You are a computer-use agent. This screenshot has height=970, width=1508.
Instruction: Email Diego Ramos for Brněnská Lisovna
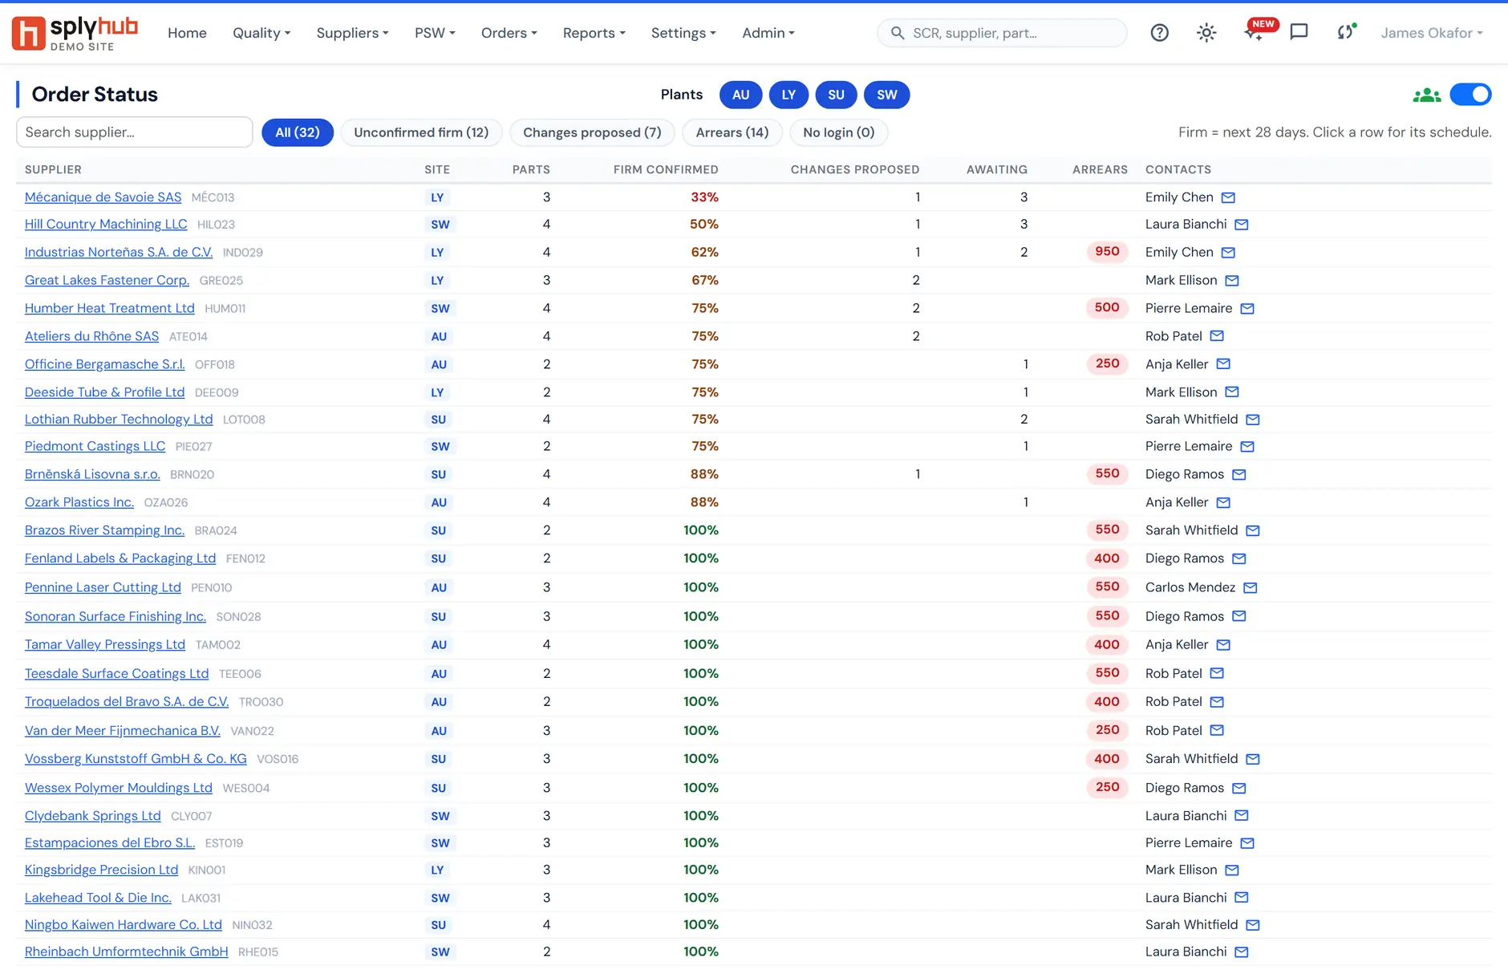[1239, 475]
